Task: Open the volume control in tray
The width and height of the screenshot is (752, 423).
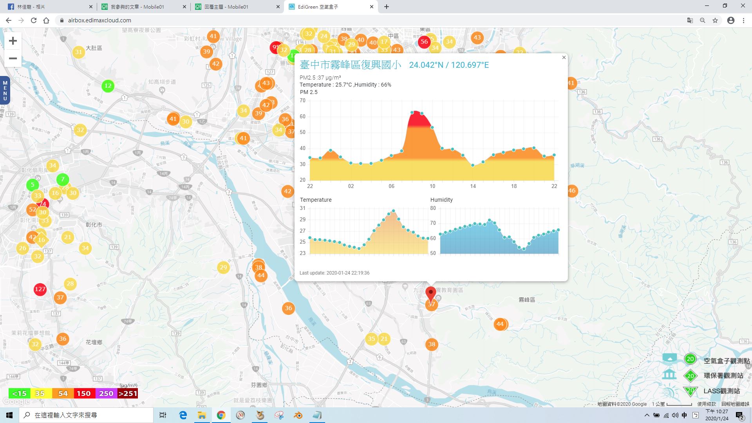Action: [675, 415]
